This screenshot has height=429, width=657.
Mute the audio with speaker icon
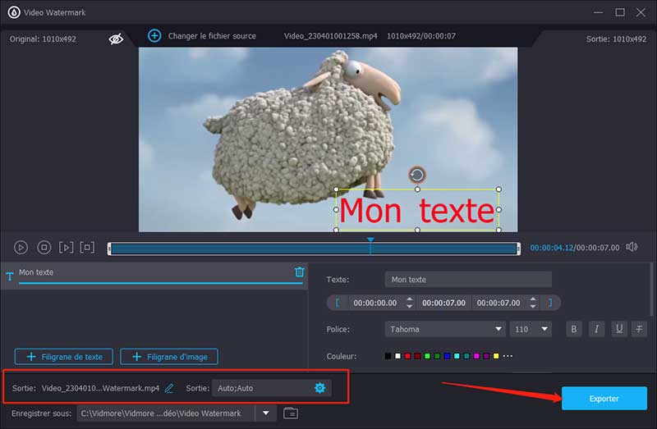632,247
